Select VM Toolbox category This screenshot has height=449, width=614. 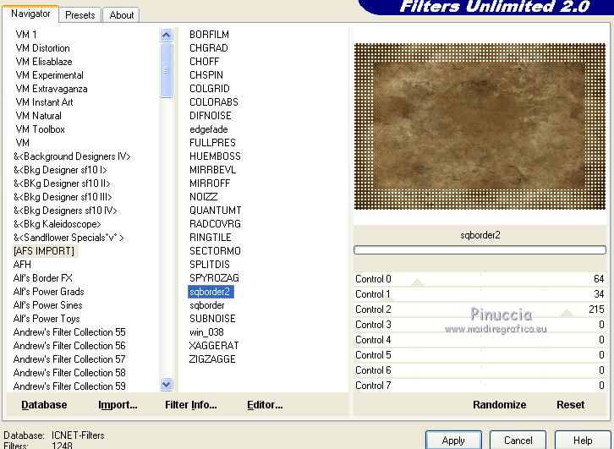click(x=40, y=129)
